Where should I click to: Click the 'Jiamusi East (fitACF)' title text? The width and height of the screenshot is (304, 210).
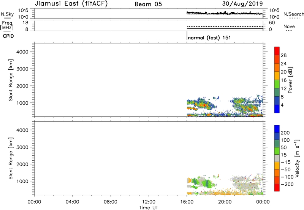click(71, 4)
